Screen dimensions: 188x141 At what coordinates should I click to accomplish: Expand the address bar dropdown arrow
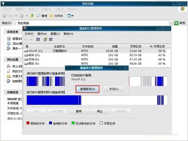[171, 23]
